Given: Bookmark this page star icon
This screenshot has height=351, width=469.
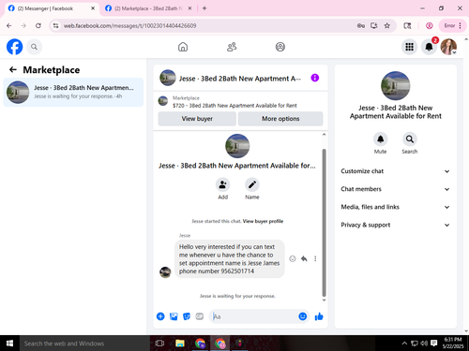Looking at the screenshot, I should (387, 25).
